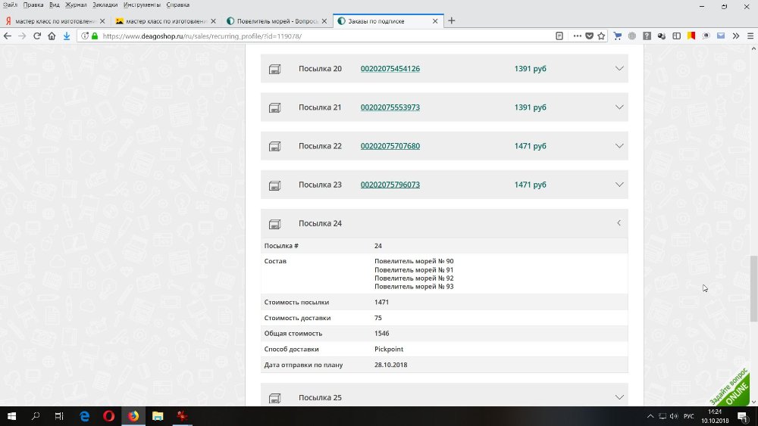758x426 pixels.
Task: Click the Windows Start button
Action: pyautogui.click(x=11, y=416)
